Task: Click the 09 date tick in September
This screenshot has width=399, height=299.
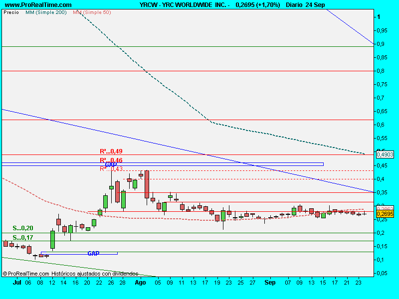Action: tap(300, 283)
